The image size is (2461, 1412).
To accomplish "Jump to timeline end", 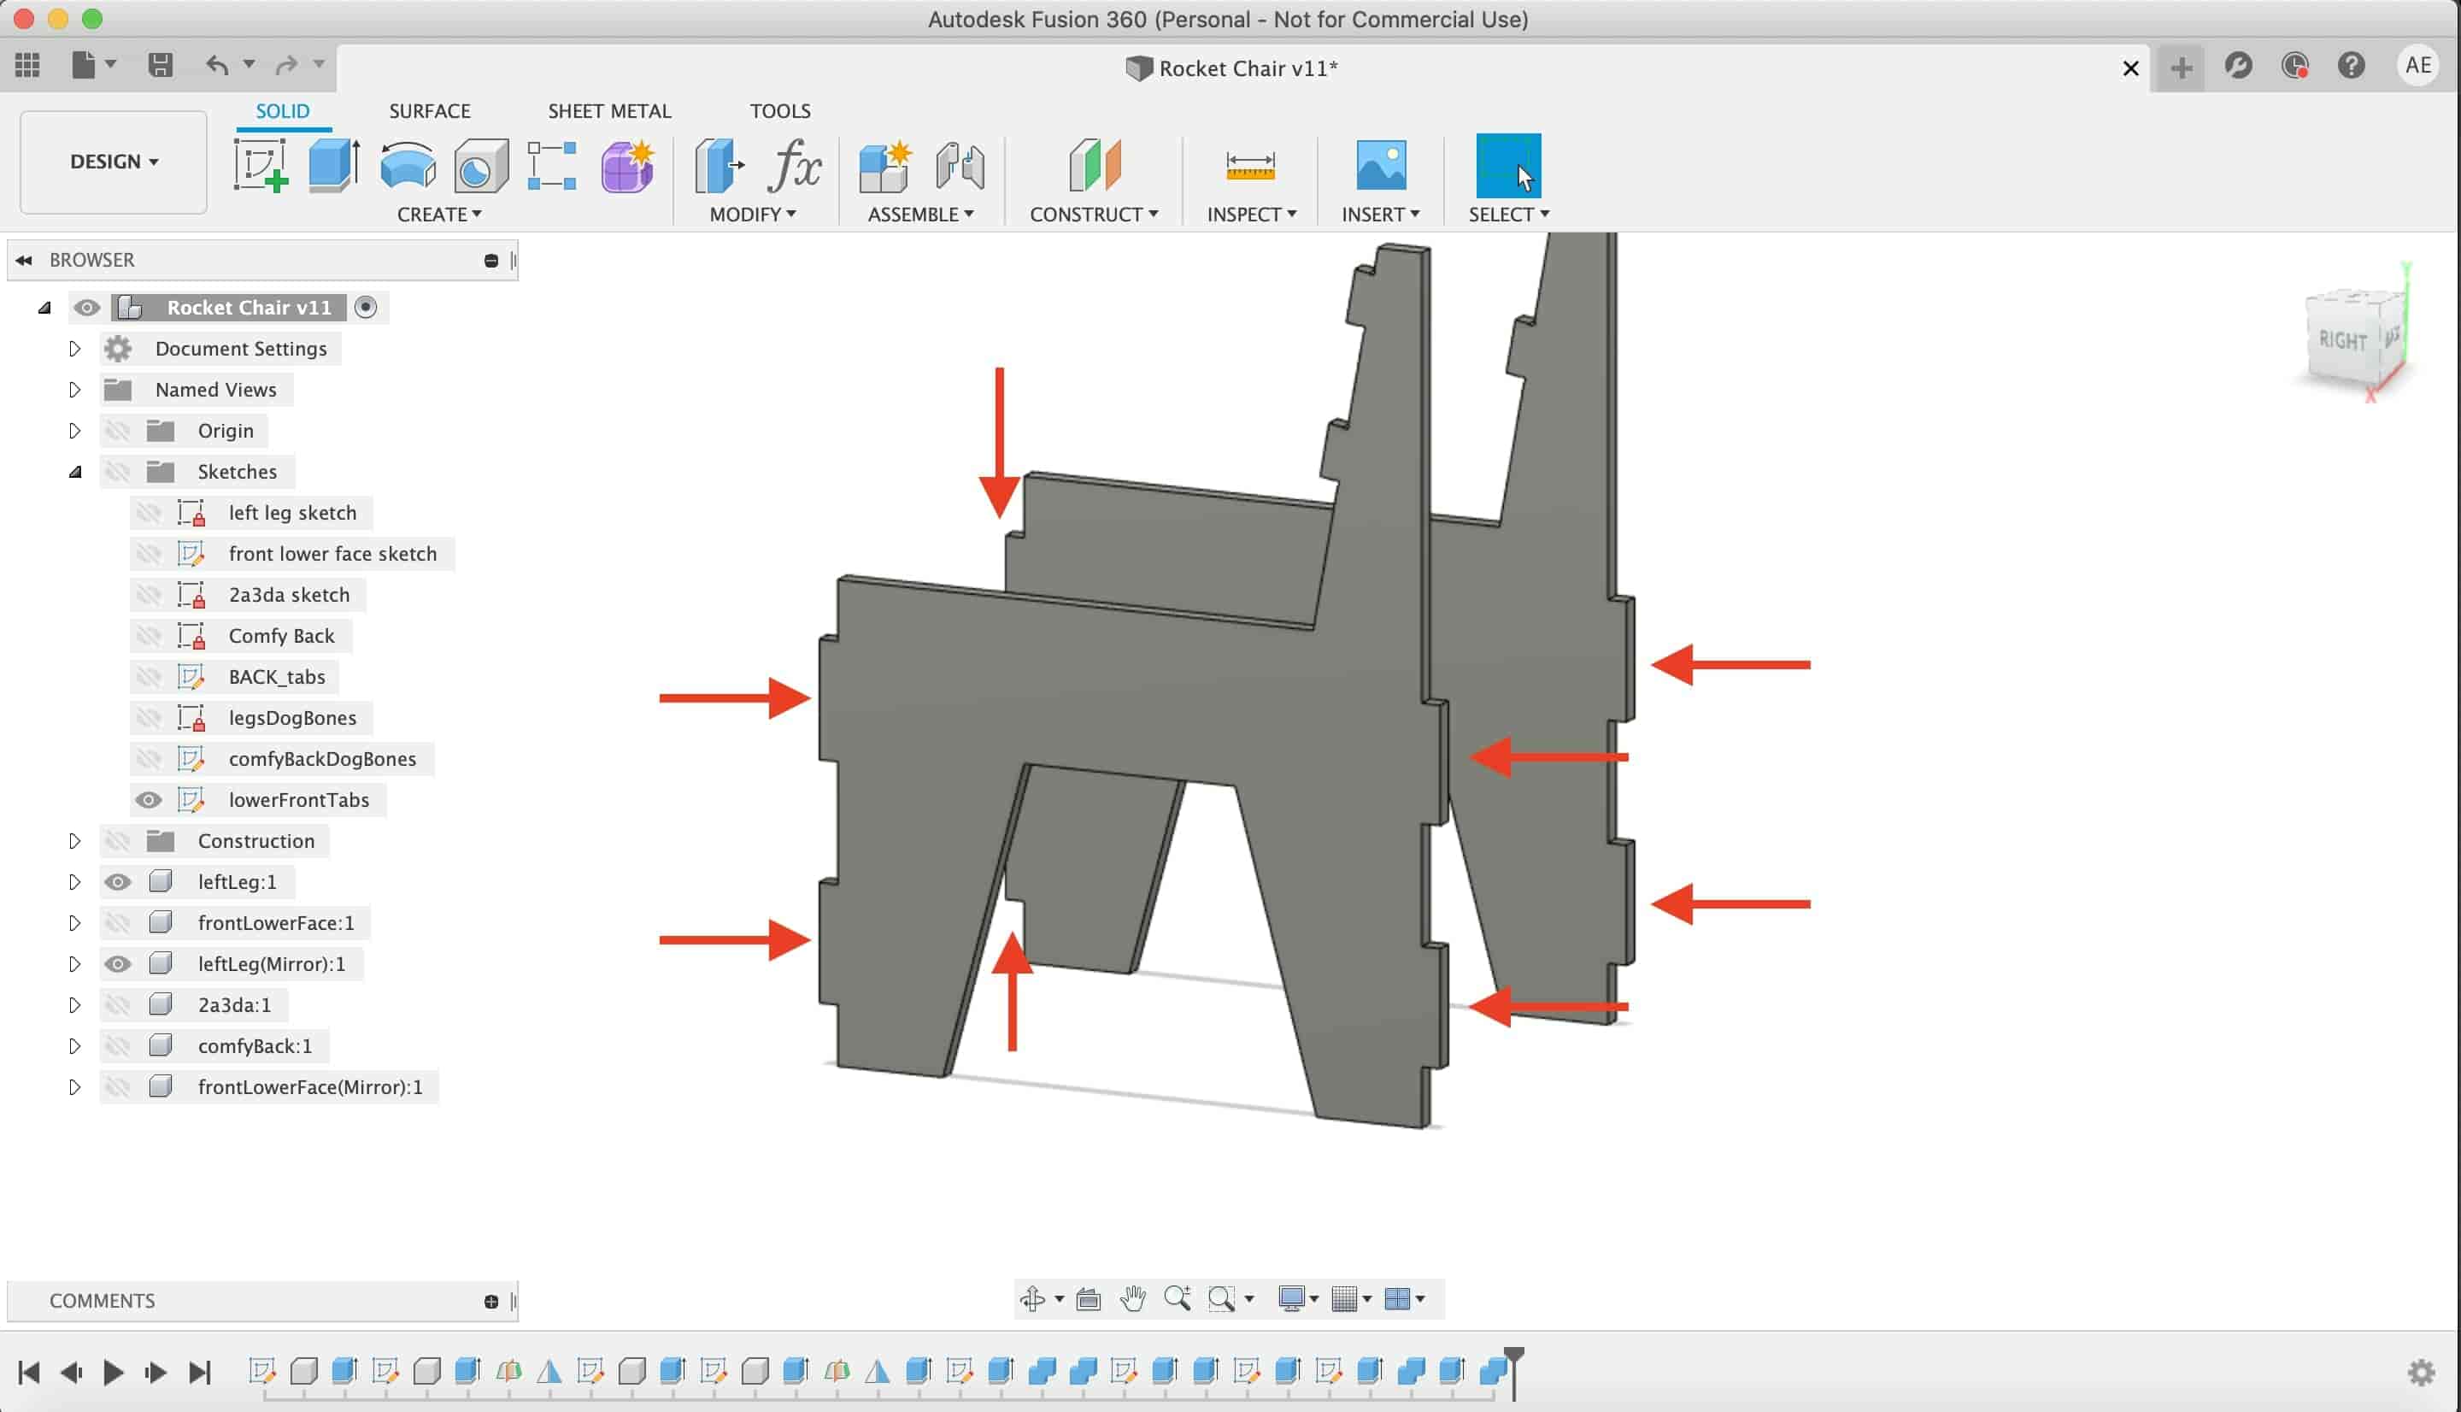I will (x=200, y=1372).
